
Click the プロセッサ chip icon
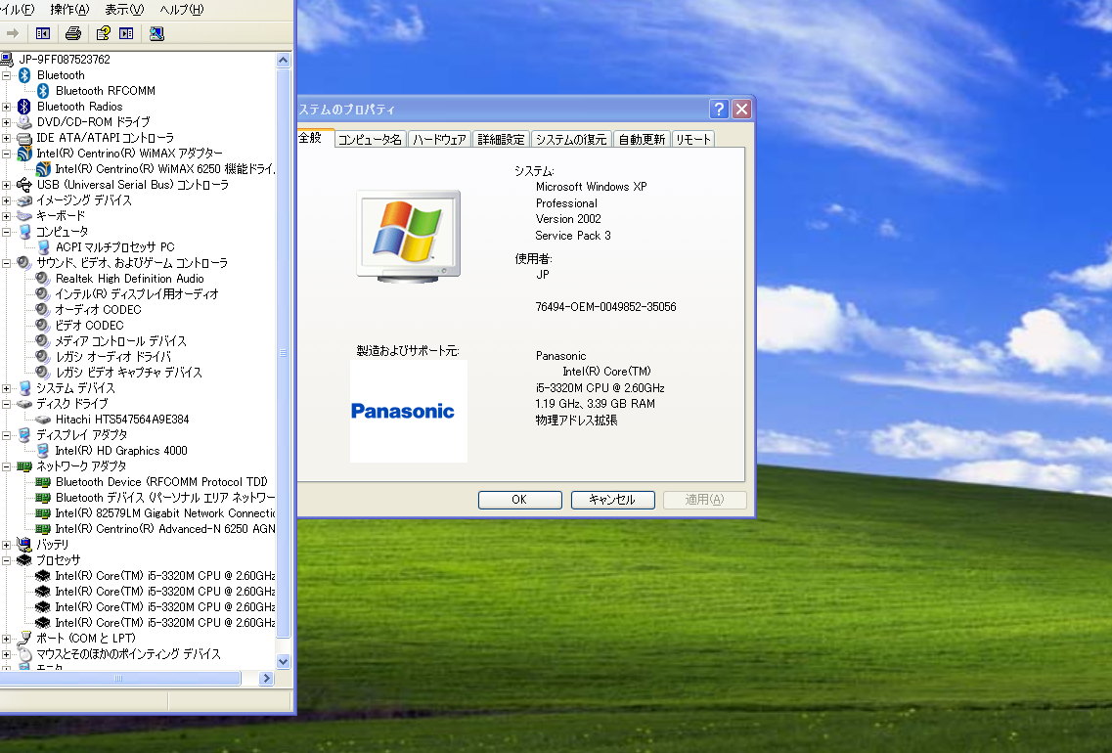coord(24,560)
